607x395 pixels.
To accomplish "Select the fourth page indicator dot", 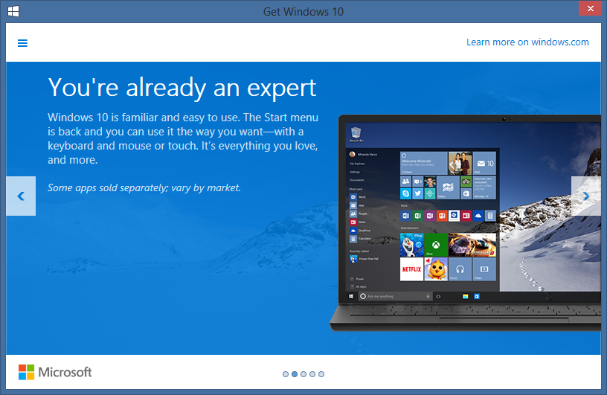I will (312, 374).
